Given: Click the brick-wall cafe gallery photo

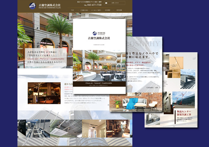Looking at the screenshot, I should (118, 129).
